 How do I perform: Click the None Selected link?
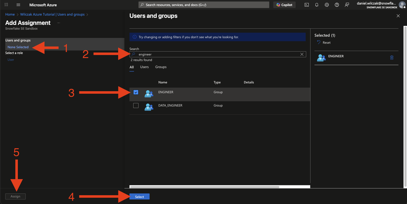pos(18,47)
